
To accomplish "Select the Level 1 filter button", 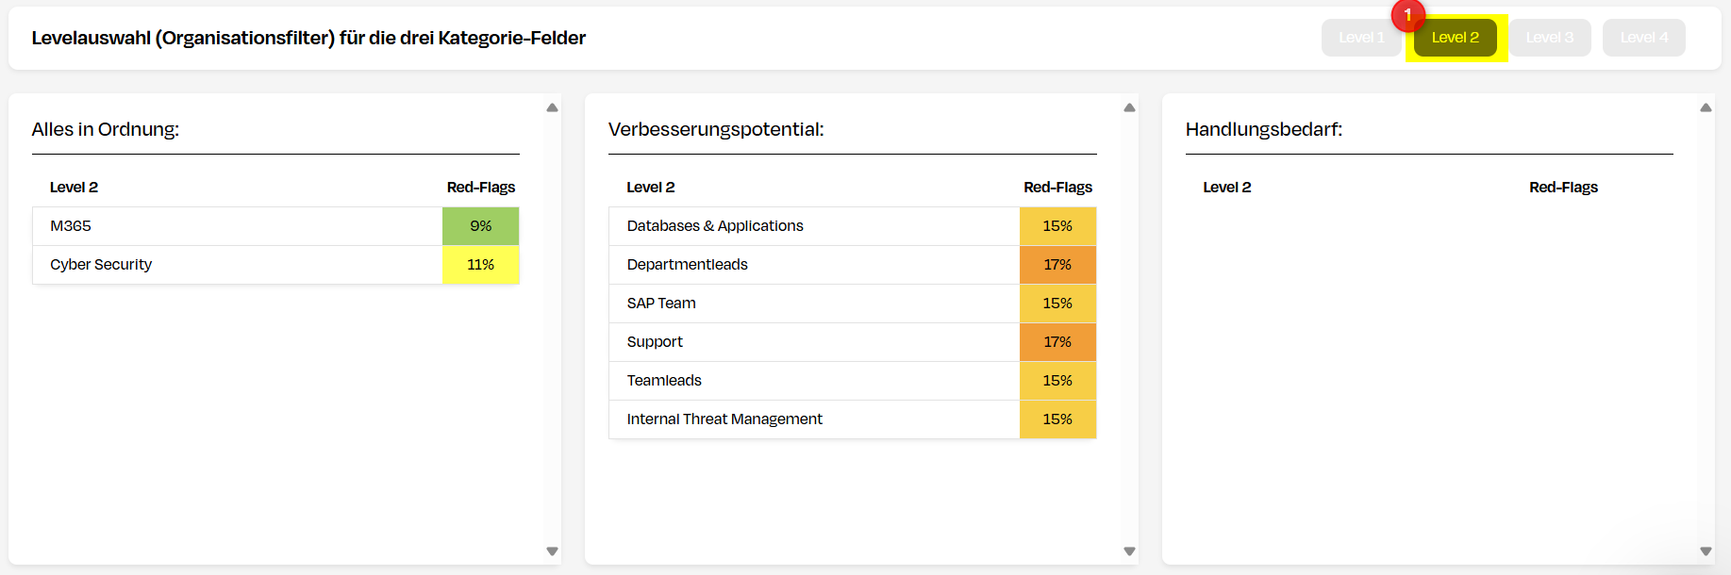I will coord(1361,37).
